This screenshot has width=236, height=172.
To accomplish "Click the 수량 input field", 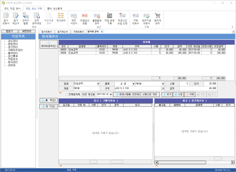I will 183,84.
